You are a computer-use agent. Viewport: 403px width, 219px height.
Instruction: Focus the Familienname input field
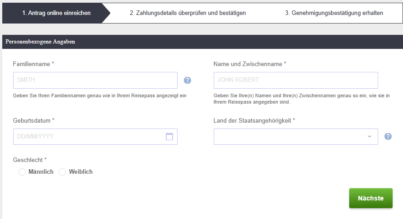[95, 80]
